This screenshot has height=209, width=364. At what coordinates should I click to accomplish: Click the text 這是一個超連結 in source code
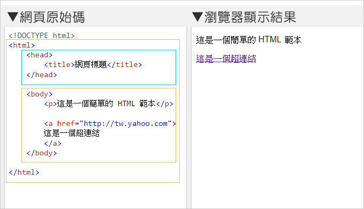click(72, 133)
